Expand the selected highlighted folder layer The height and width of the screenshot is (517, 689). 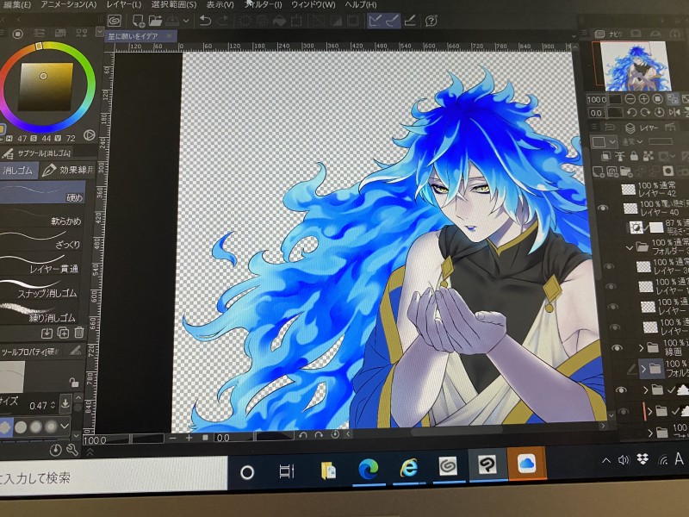click(643, 369)
